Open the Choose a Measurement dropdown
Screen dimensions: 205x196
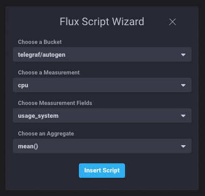[102, 85]
